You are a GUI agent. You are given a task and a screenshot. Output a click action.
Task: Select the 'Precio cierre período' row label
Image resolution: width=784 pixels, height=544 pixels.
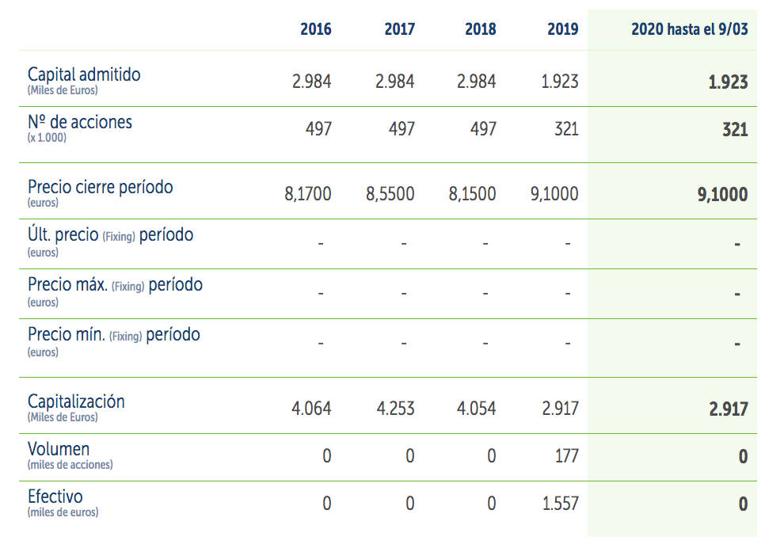(x=100, y=187)
